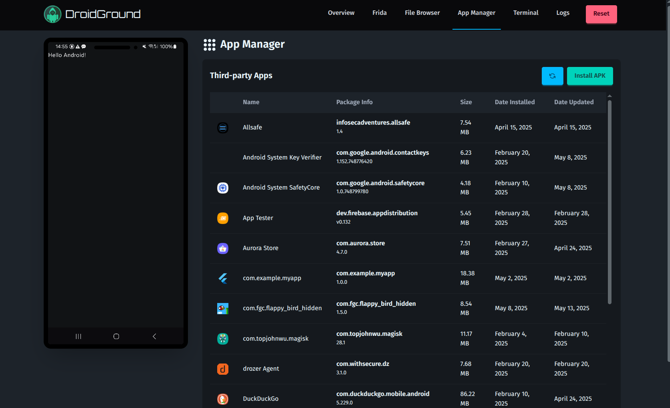The width and height of the screenshot is (670, 408).
Task: Click the 18.38 MB size value
Action: [x=467, y=278]
